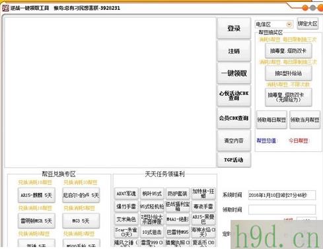Image resolution: width=323 pixels, height=249 pixels.
Task: Click the 绑定大区 bind region button
Action: pyautogui.click(x=308, y=24)
